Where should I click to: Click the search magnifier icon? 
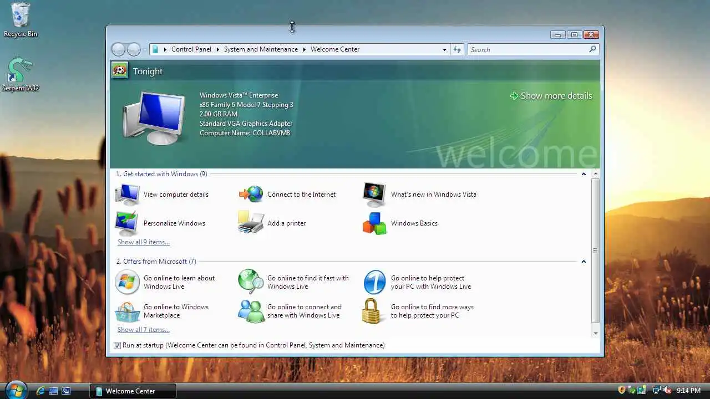(x=592, y=49)
